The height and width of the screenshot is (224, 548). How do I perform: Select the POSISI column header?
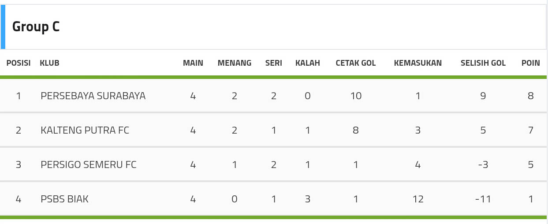19,63
